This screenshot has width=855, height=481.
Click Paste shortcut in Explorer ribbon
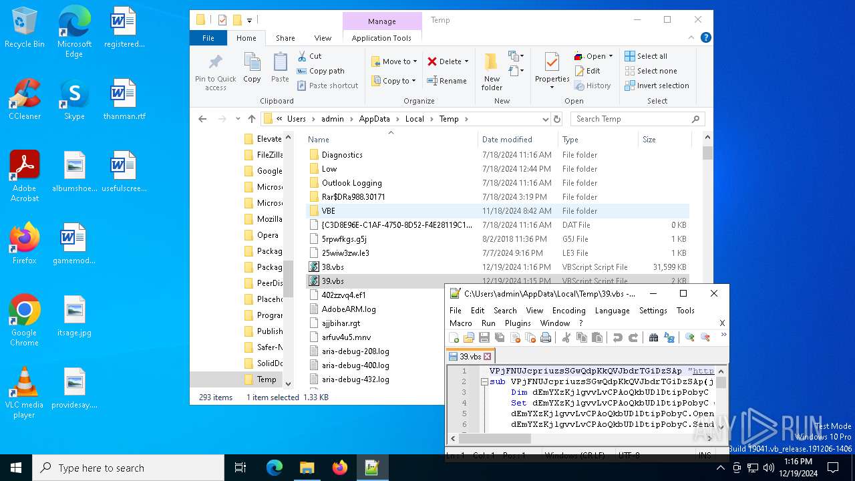(327, 86)
